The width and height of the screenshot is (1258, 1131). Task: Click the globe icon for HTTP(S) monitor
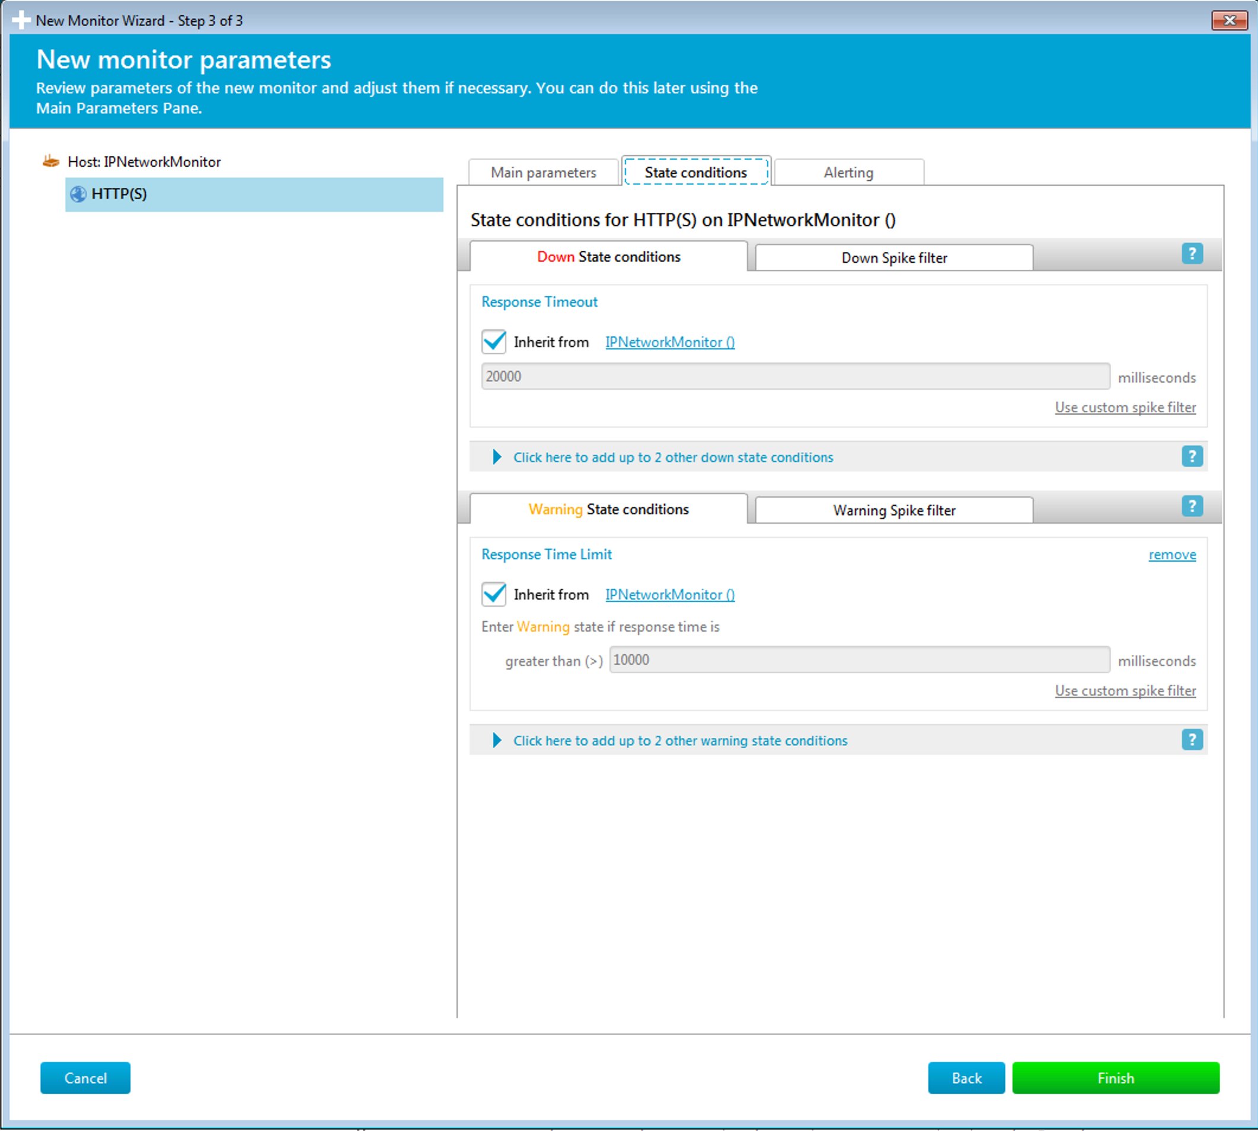(78, 195)
